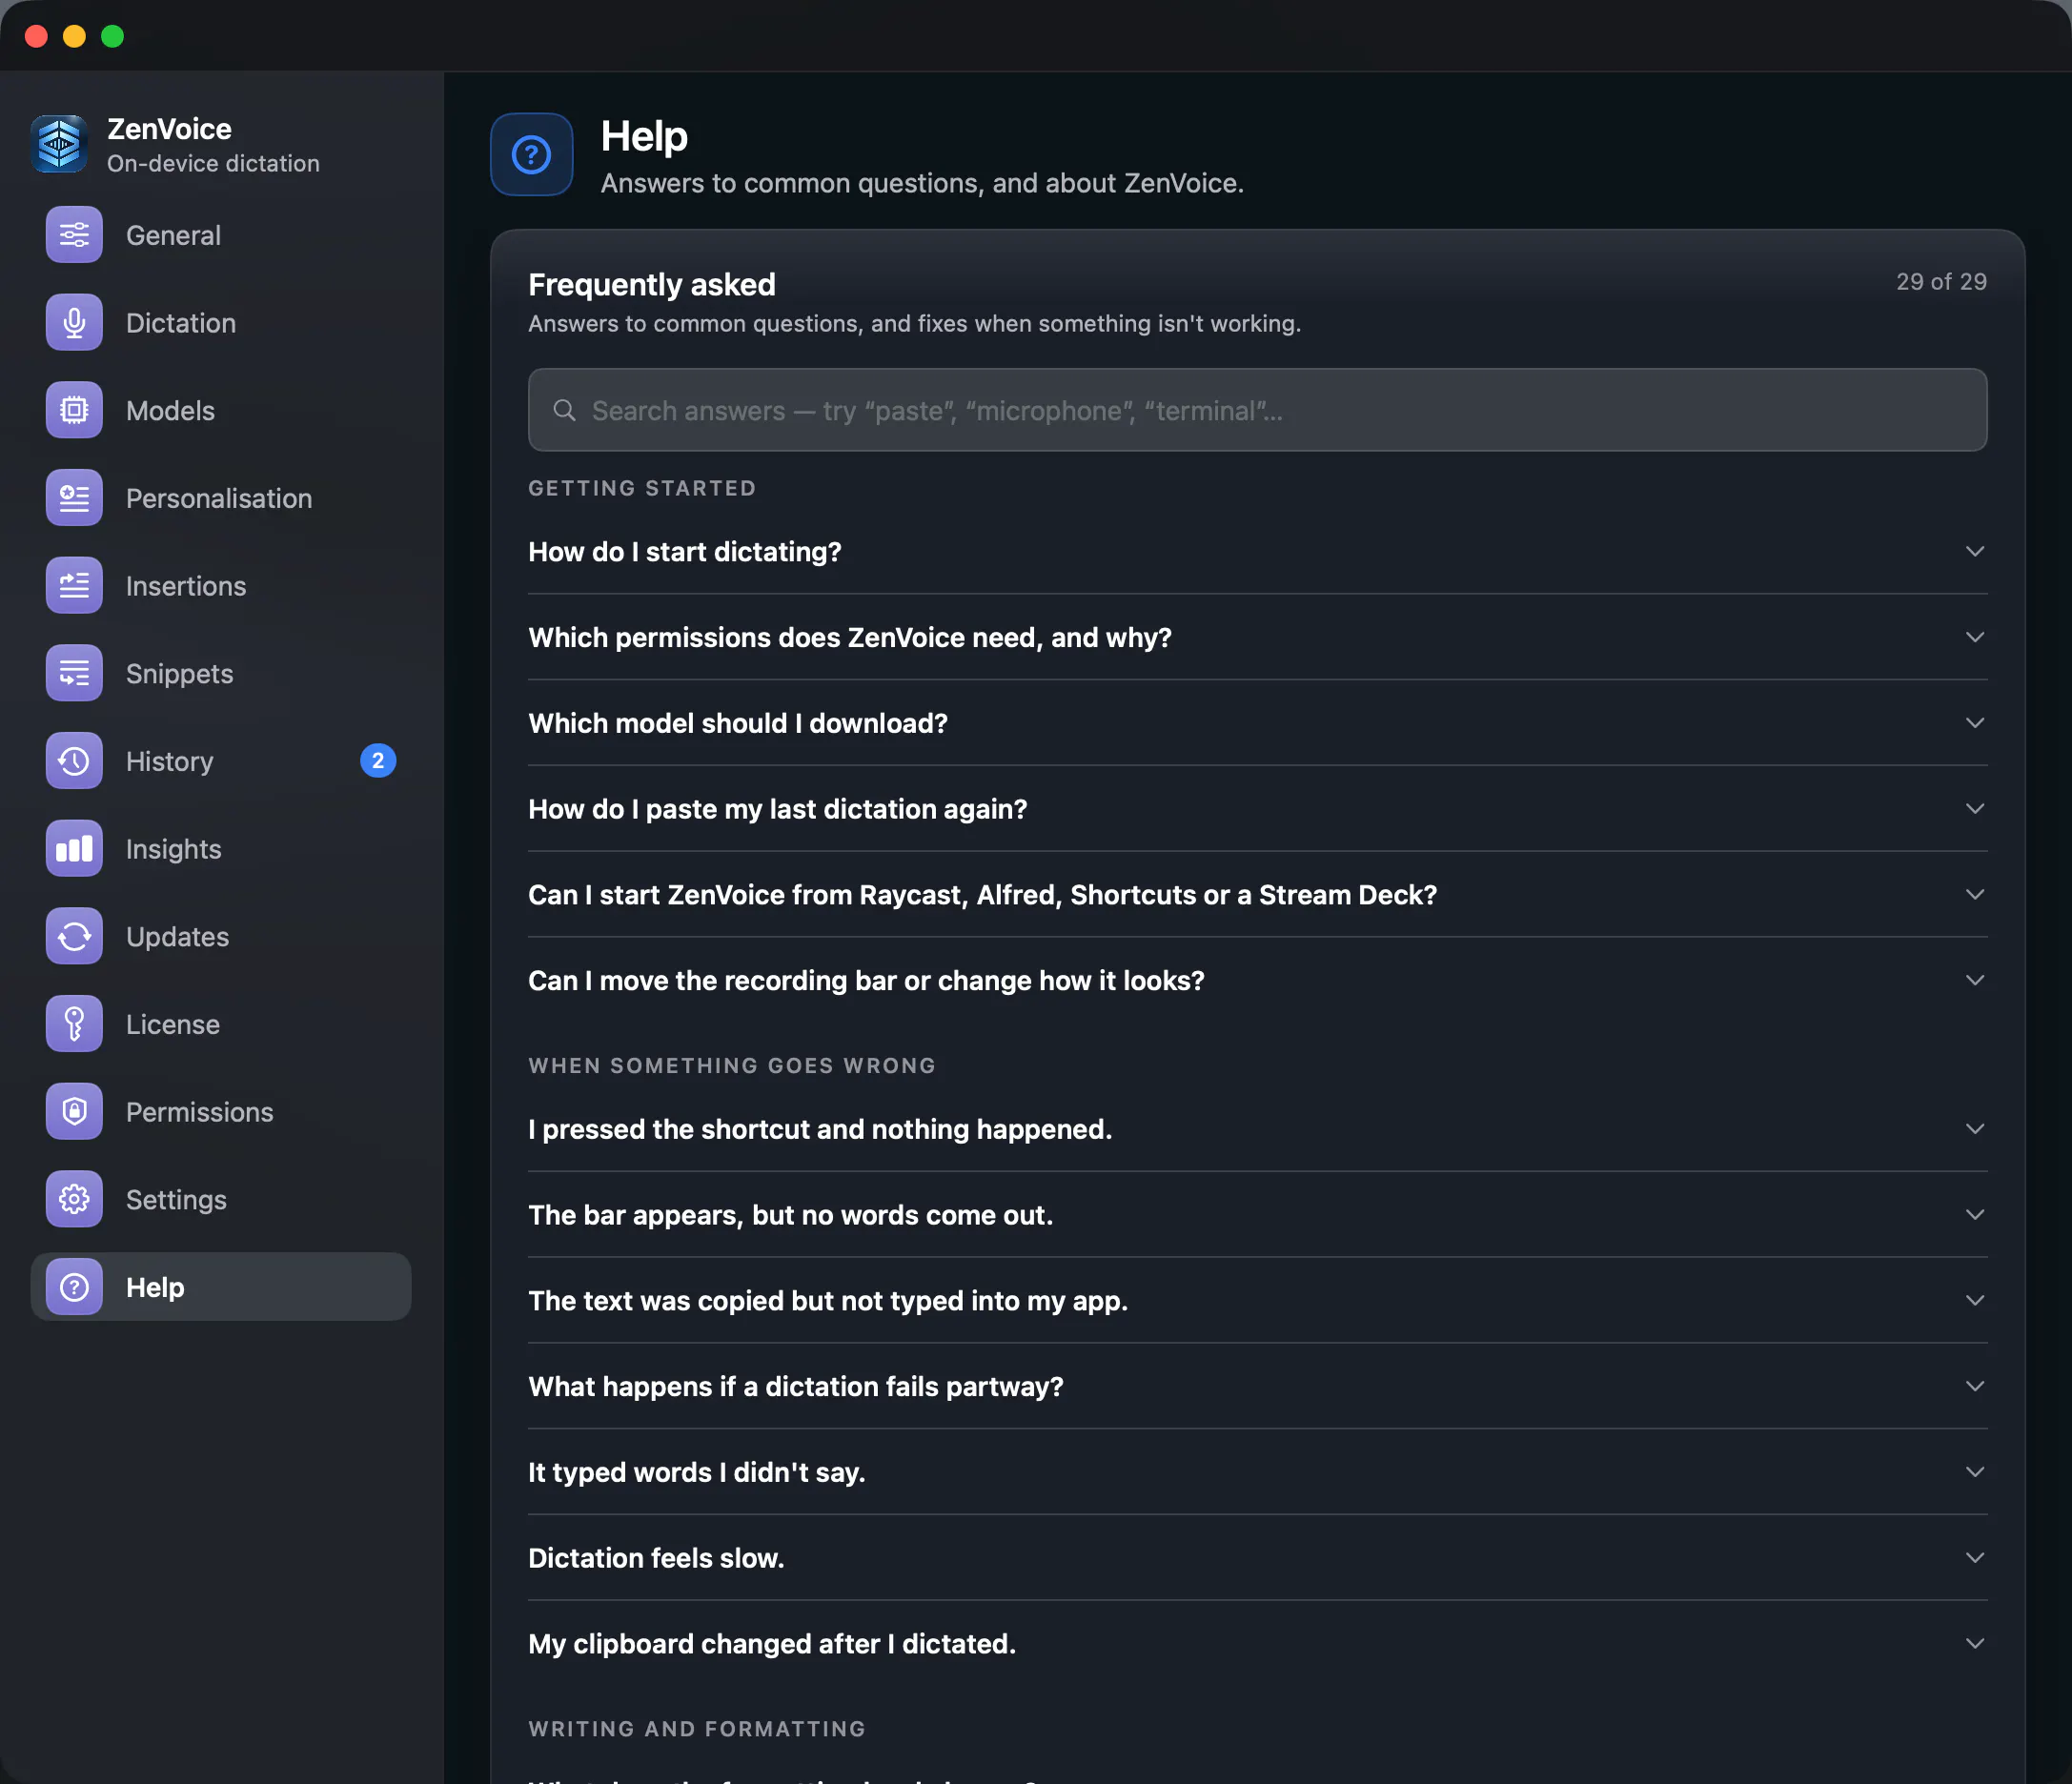The height and width of the screenshot is (1784, 2072).
Task: Click the Help question mark sidebar icon
Action: [74, 1287]
